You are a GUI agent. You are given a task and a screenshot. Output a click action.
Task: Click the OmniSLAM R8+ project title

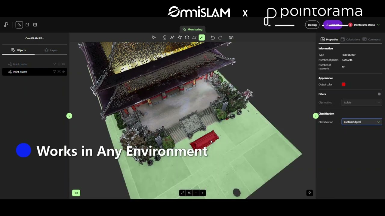(35, 38)
